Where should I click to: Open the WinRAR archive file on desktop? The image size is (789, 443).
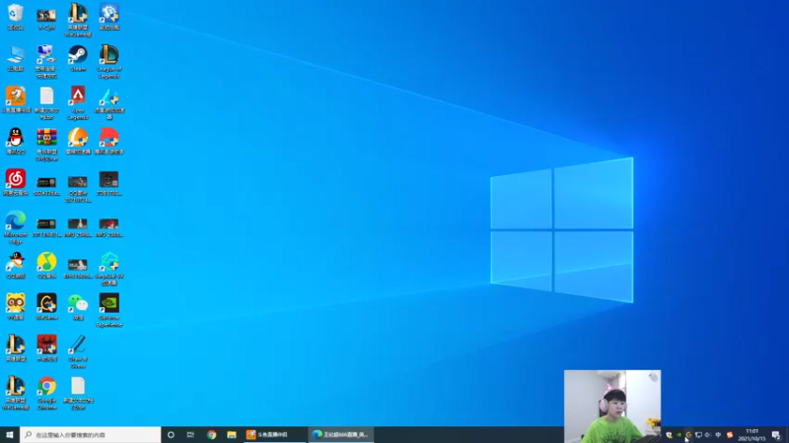tap(46, 145)
